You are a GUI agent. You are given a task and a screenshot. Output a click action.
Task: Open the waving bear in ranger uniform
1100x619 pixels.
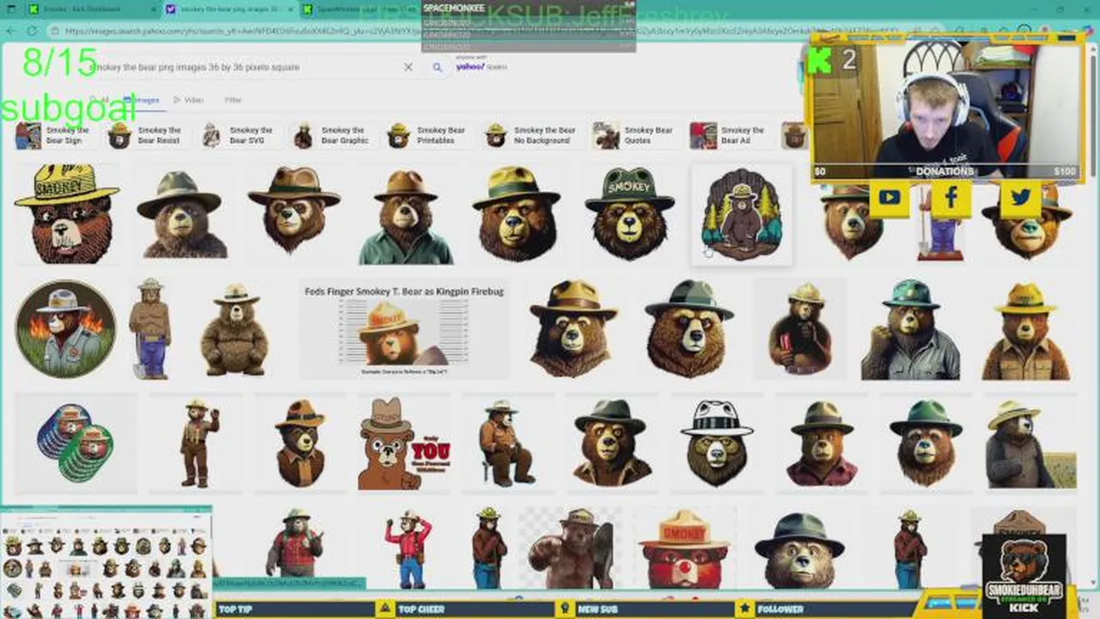click(x=199, y=443)
